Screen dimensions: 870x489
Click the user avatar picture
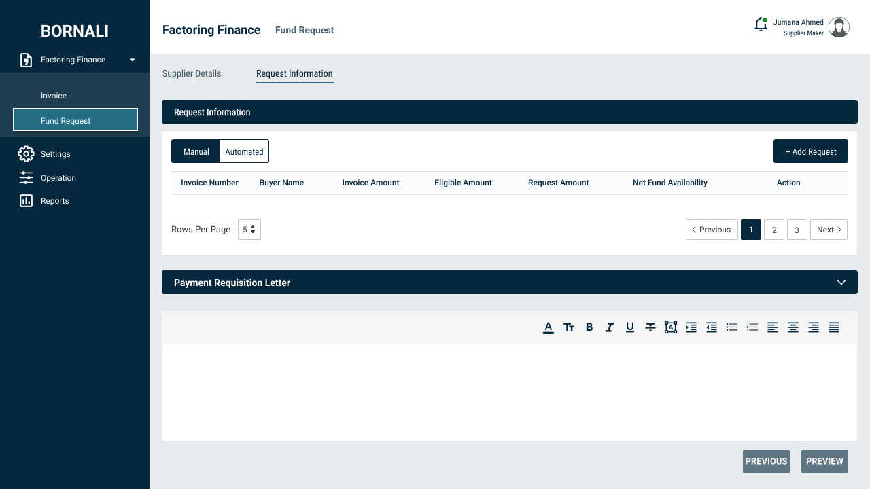tap(839, 27)
